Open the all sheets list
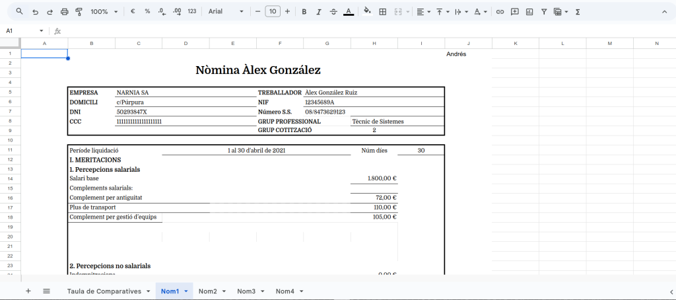 click(47, 291)
